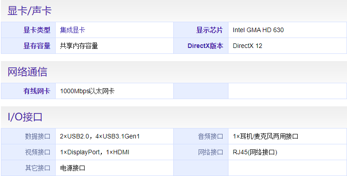Click the DirectX版本 label
347x176 pixels.
point(205,46)
